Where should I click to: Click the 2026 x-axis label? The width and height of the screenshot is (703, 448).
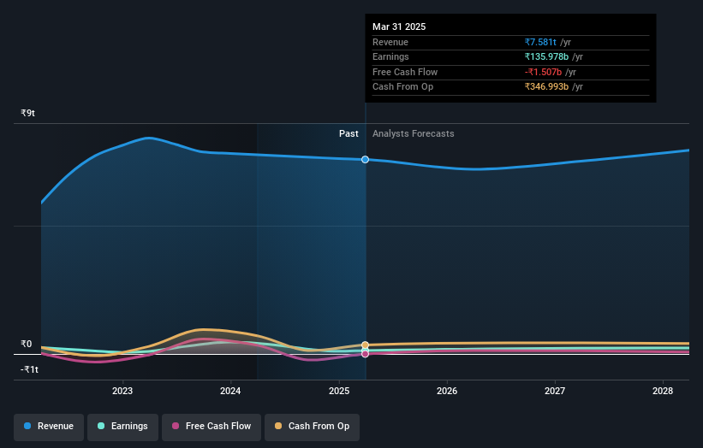tap(447, 391)
